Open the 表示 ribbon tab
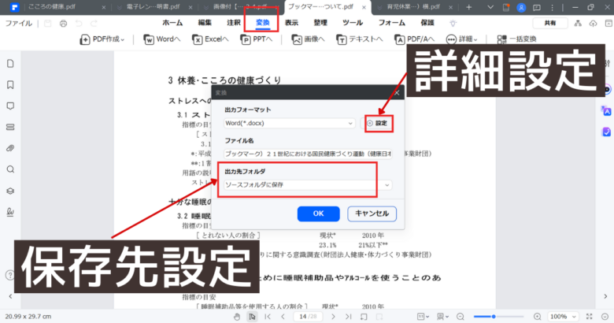The width and height of the screenshot is (614, 323). tap(291, 23)
